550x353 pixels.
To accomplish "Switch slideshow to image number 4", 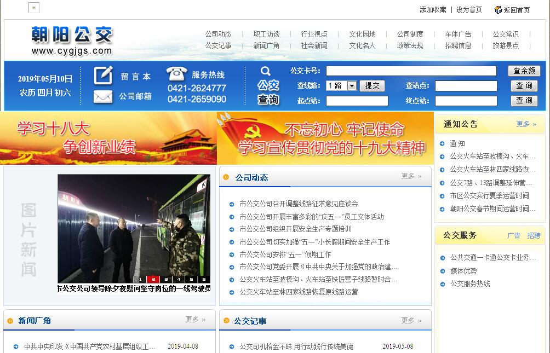I will click(x=179, y=279).
